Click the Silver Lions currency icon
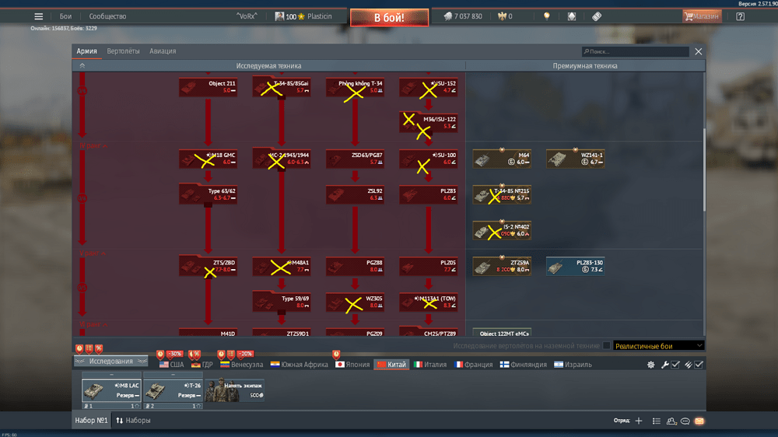778x437 pixels. [447, 16]
